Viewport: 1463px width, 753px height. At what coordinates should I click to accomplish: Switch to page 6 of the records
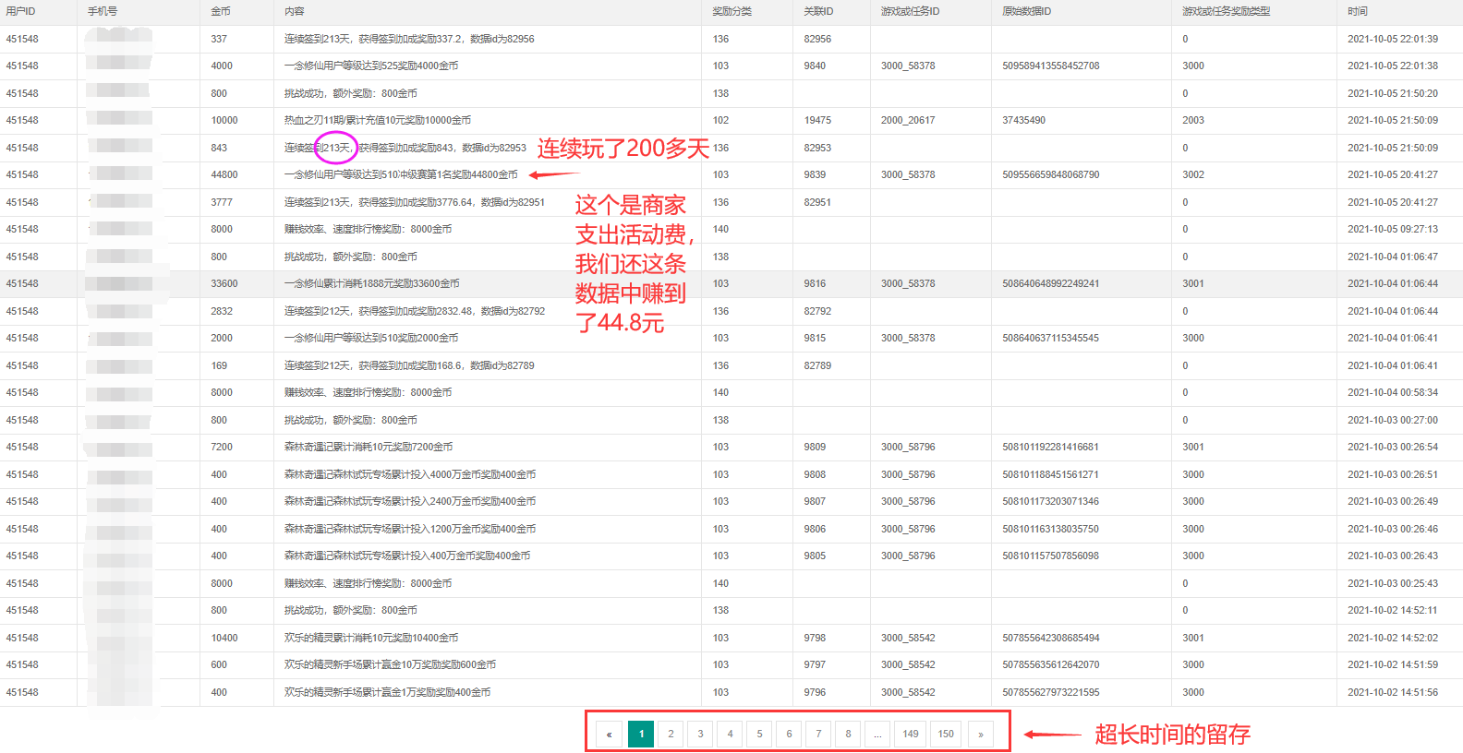pyautogui.click(x=789, y=734)
